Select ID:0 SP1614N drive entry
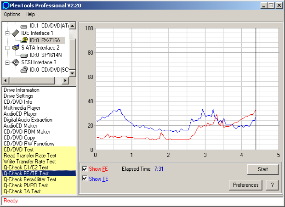This screenshot has width=285, height=207. point(46,55)
